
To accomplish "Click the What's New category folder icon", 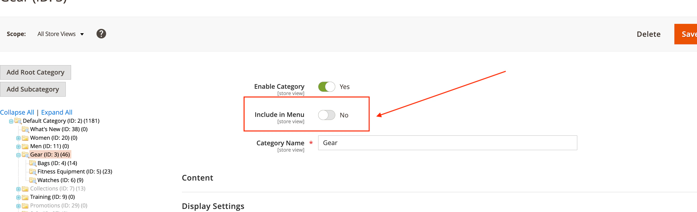I will (25, 129).
